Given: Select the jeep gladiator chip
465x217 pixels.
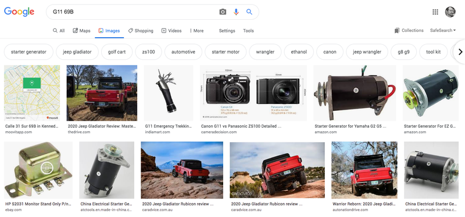Looking at the screenshot, I should (x=77, y=52).
